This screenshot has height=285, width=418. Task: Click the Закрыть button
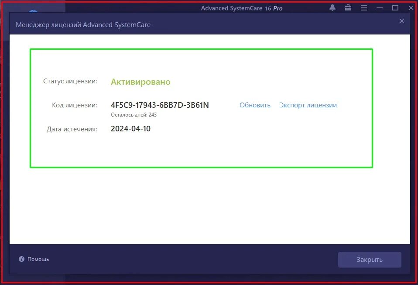pos(370,260)
